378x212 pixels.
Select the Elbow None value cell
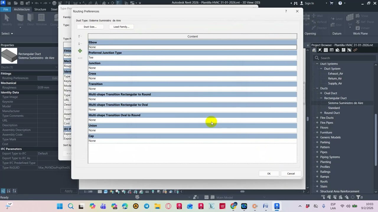coord(192,47)
